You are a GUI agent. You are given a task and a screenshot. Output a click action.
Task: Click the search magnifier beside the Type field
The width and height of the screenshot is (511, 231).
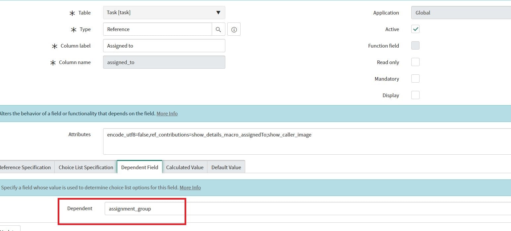click(218, 29)
